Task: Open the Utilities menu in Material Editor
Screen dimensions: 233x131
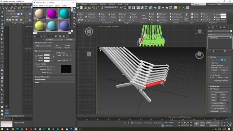Action: click(x=64, y=6)
